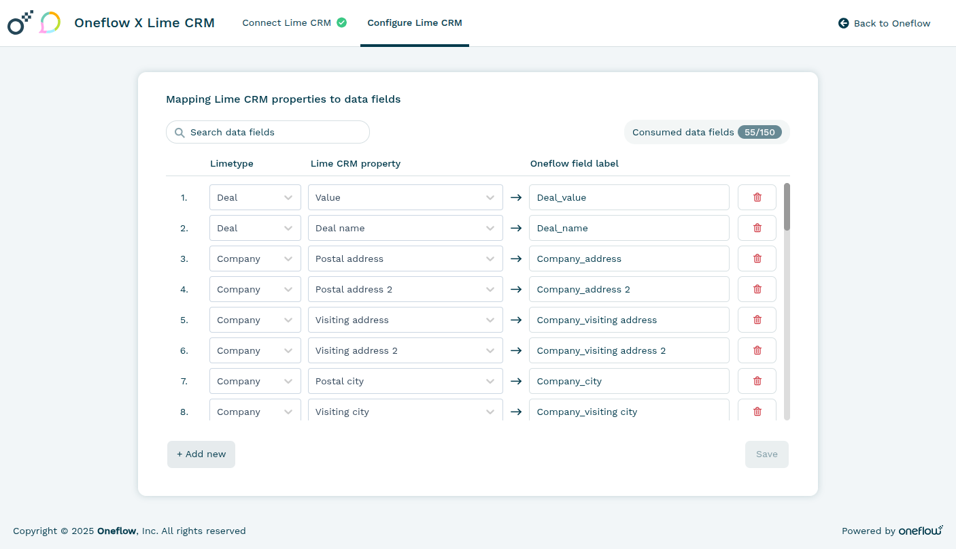Open Limetype dropdown in row 4
The width and height of the screenshot is (956, 549).
point(255,289)
